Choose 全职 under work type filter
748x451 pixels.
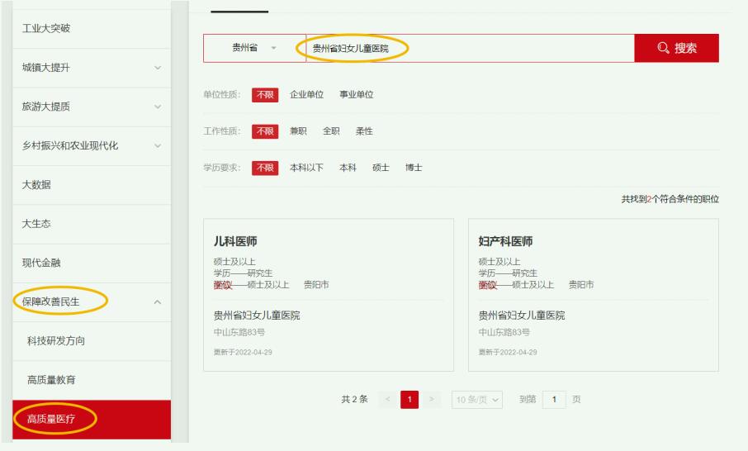[x=331, y=131]
